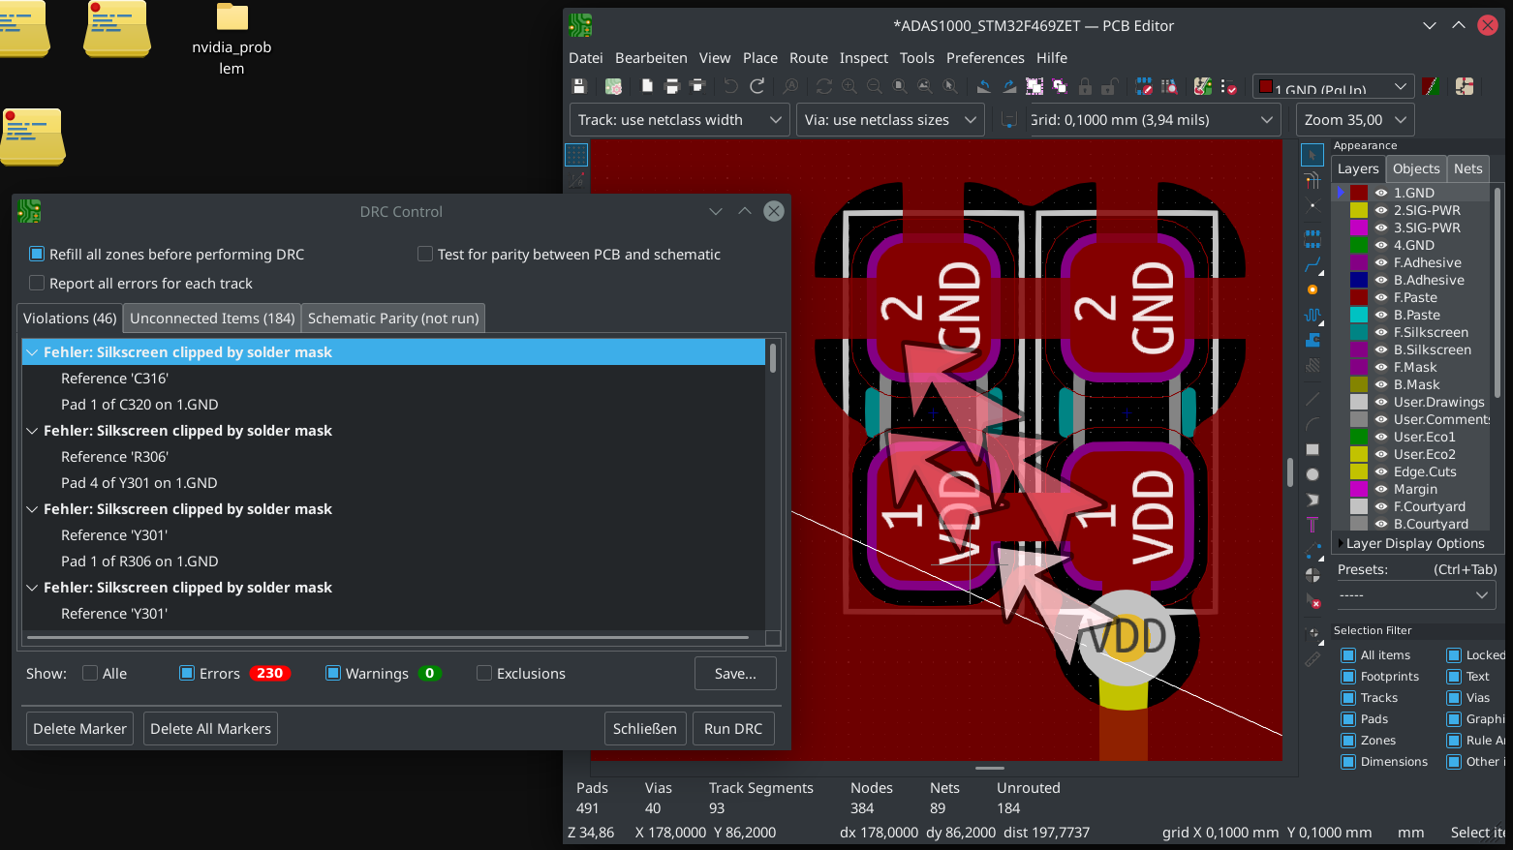1513x850 pixels.
Task: Select the Route tracks tool
Action: [1312, 264]
